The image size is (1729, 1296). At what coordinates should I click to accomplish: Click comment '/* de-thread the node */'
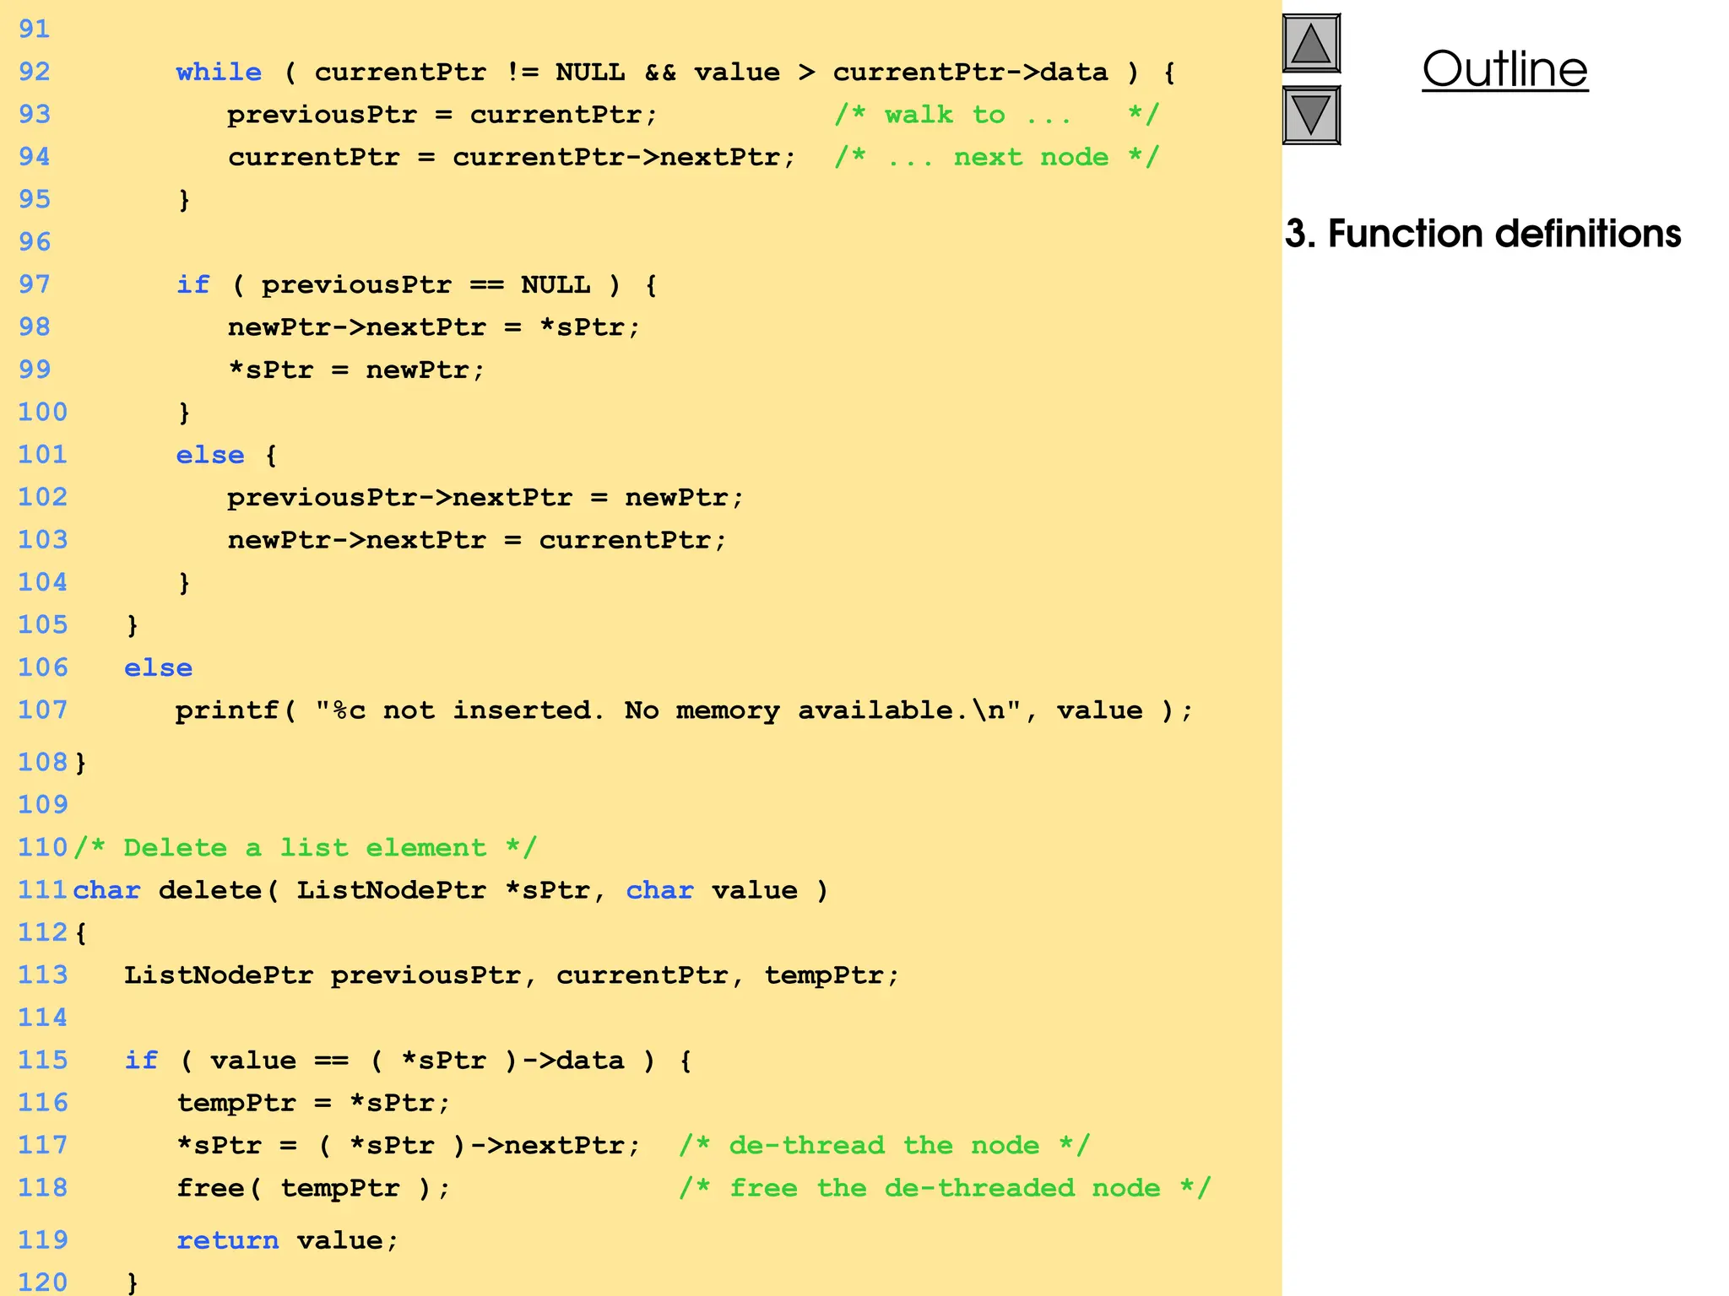coord(885,1146)
